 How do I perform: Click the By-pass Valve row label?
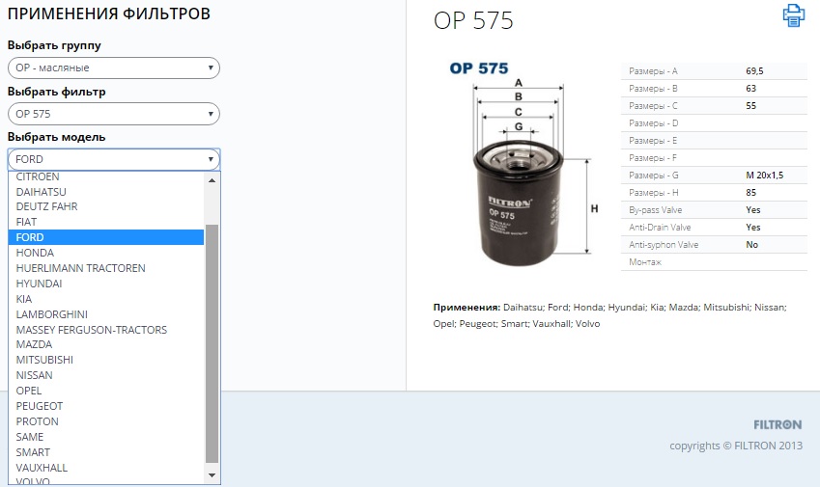pyautogui.click(x=655, y=210)
